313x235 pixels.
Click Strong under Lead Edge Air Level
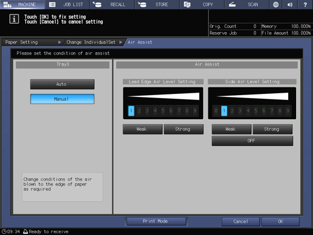pos(183,129)
